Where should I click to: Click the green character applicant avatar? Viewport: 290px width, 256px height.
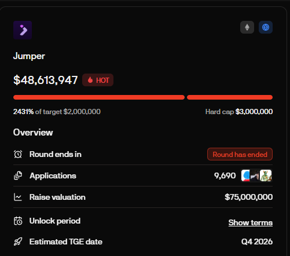pyautogui.click(x=266, y=175)
